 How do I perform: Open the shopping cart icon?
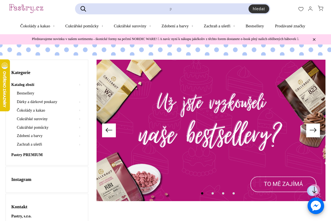(321, 9)
